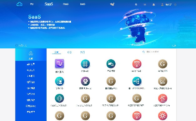
Task: Select the last visible sidebar category
Action: pyautogui.click(x=31, y=112)
